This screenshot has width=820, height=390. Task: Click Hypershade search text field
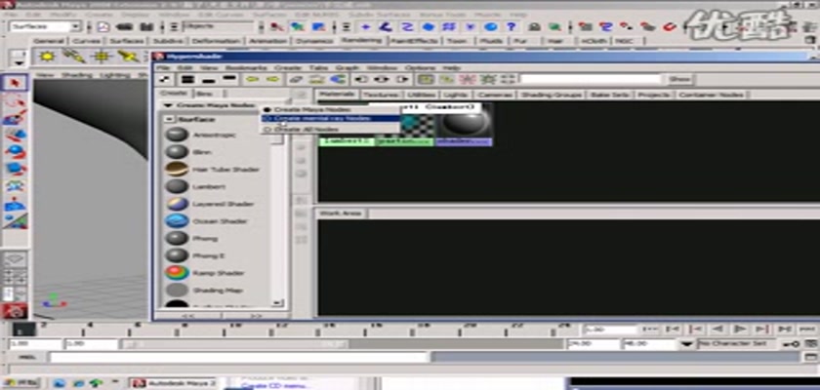point(591,79)
